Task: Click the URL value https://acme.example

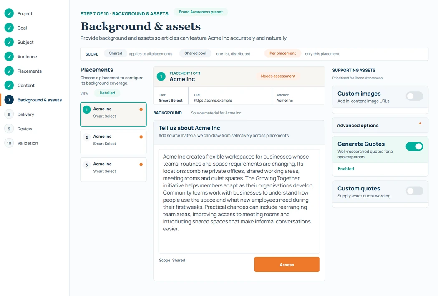Action: [x=213, y=101]
